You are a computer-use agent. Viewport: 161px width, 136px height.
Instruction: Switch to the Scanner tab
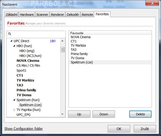click(42, 15)
